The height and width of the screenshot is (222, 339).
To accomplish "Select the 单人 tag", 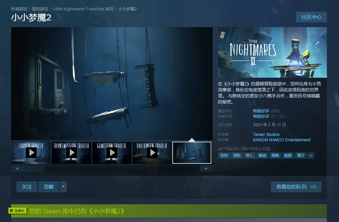I will (250, 155).
